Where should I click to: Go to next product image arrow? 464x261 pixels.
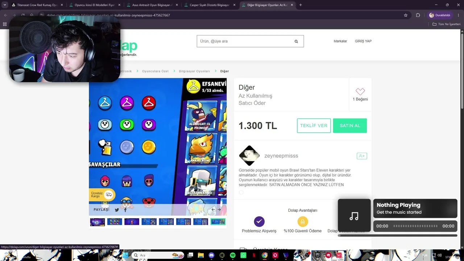point(219,210)
